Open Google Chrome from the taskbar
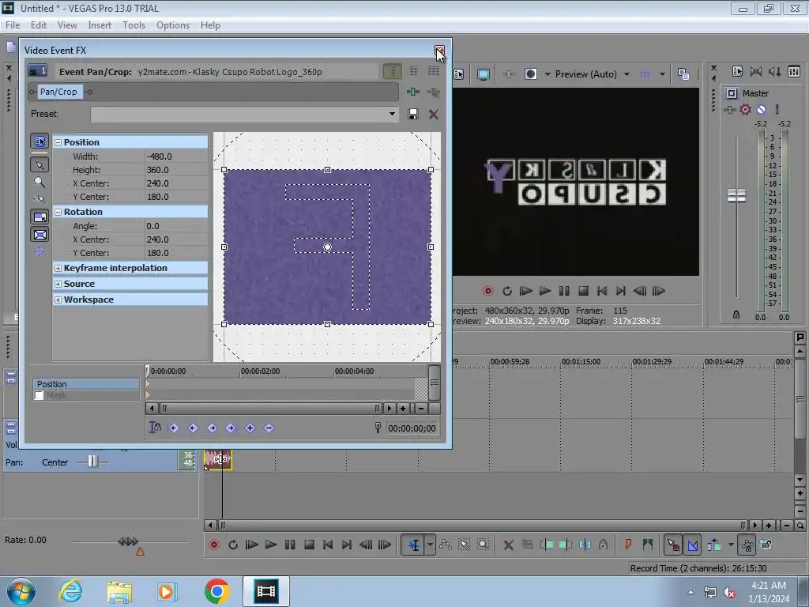This screenshot has width=809, height=607. [x=216, y=591]
